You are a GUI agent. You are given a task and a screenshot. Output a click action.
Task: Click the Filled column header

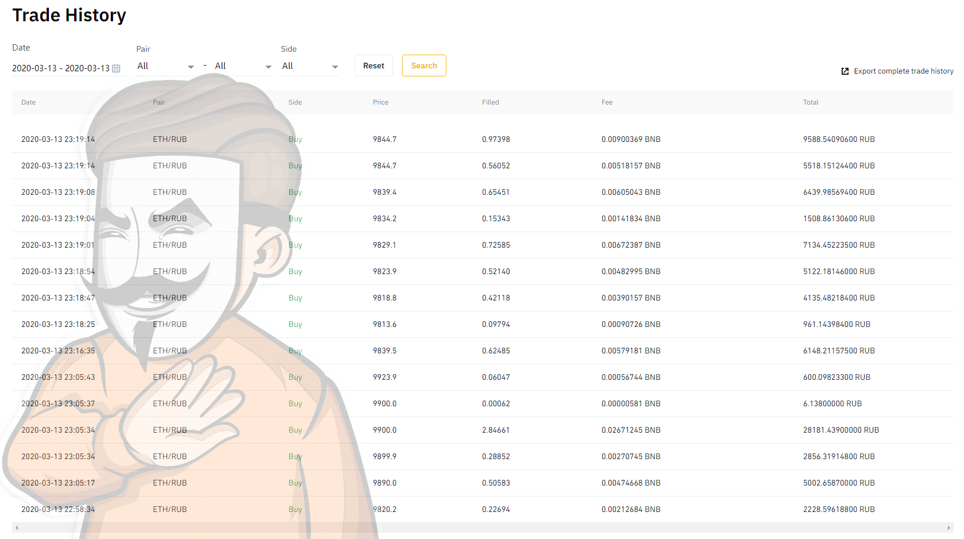coord(490,102)
